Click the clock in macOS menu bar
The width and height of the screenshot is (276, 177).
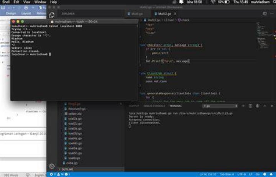[241, 2]
